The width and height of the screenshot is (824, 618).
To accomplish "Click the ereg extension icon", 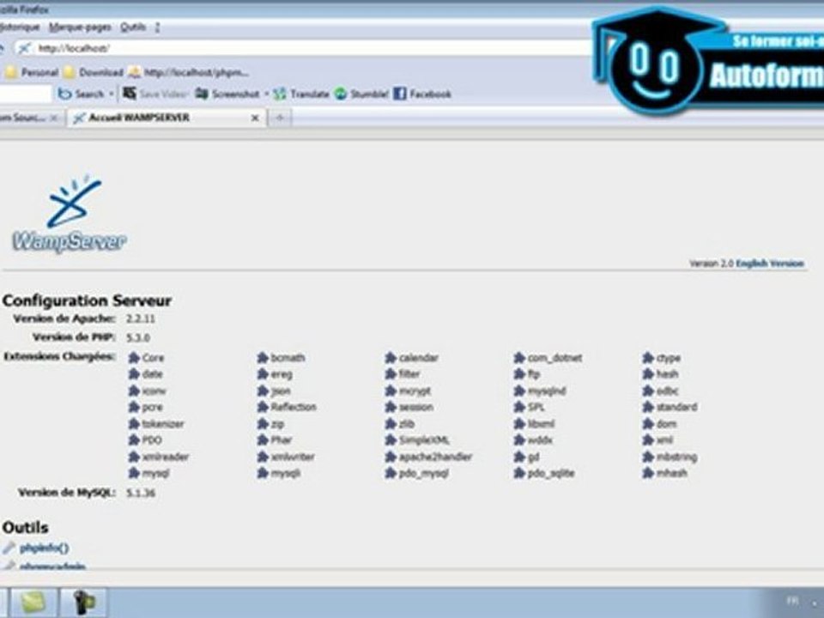I will (x=263, y=374).
